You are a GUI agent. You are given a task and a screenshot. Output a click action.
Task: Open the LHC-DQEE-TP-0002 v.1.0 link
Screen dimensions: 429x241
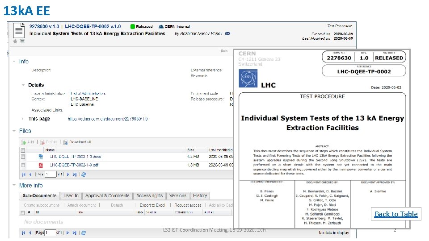click(93, 26)
